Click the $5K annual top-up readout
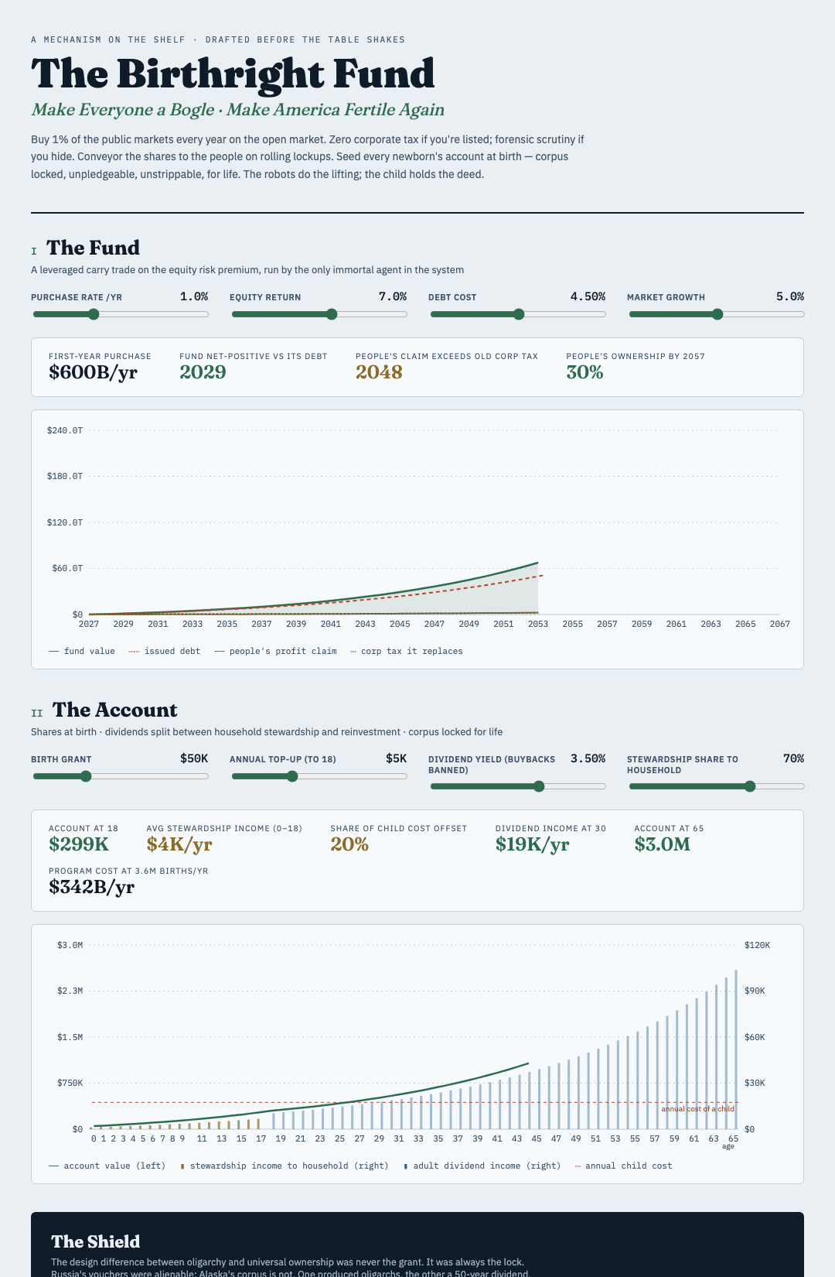835x1277 pixels. tap(396, 758)
